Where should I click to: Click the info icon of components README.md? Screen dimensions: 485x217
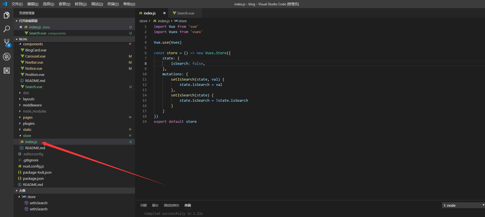click(x=22, y=81)
